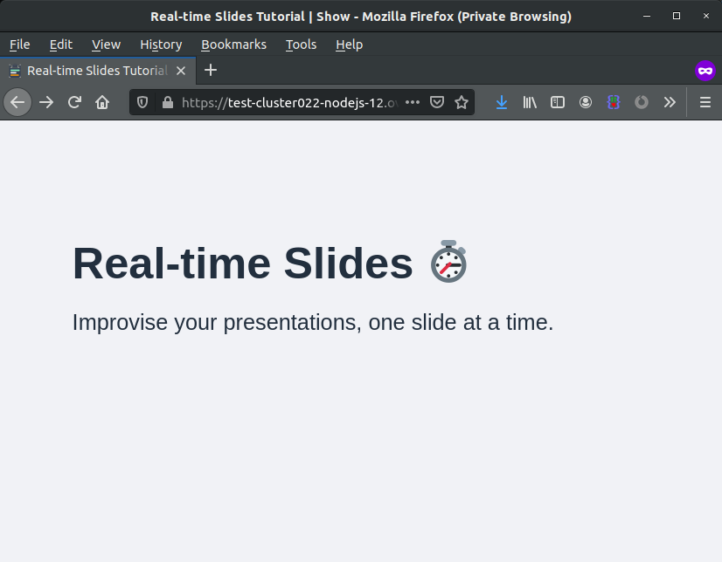
Task: Open the hamburger application menu
Action: click(705, 102)
